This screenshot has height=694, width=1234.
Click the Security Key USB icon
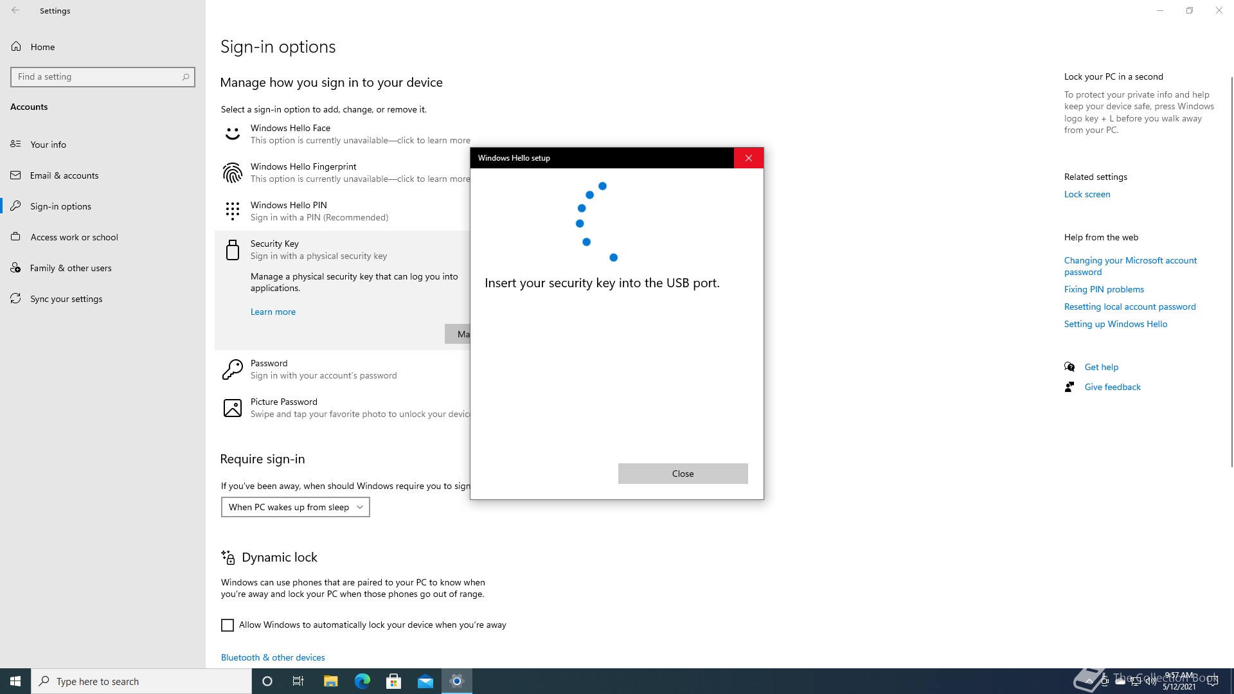(x=232, y=250)
